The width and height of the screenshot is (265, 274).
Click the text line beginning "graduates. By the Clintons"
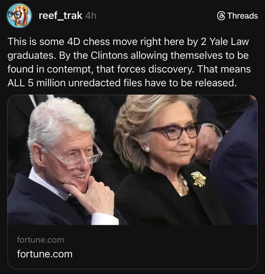128,56
